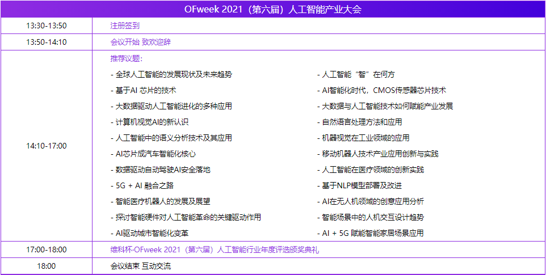Select topic AI + 5G 赋能智能家居场景应用
This screenshot has width=546, height=275.
[x=371, y=233]
